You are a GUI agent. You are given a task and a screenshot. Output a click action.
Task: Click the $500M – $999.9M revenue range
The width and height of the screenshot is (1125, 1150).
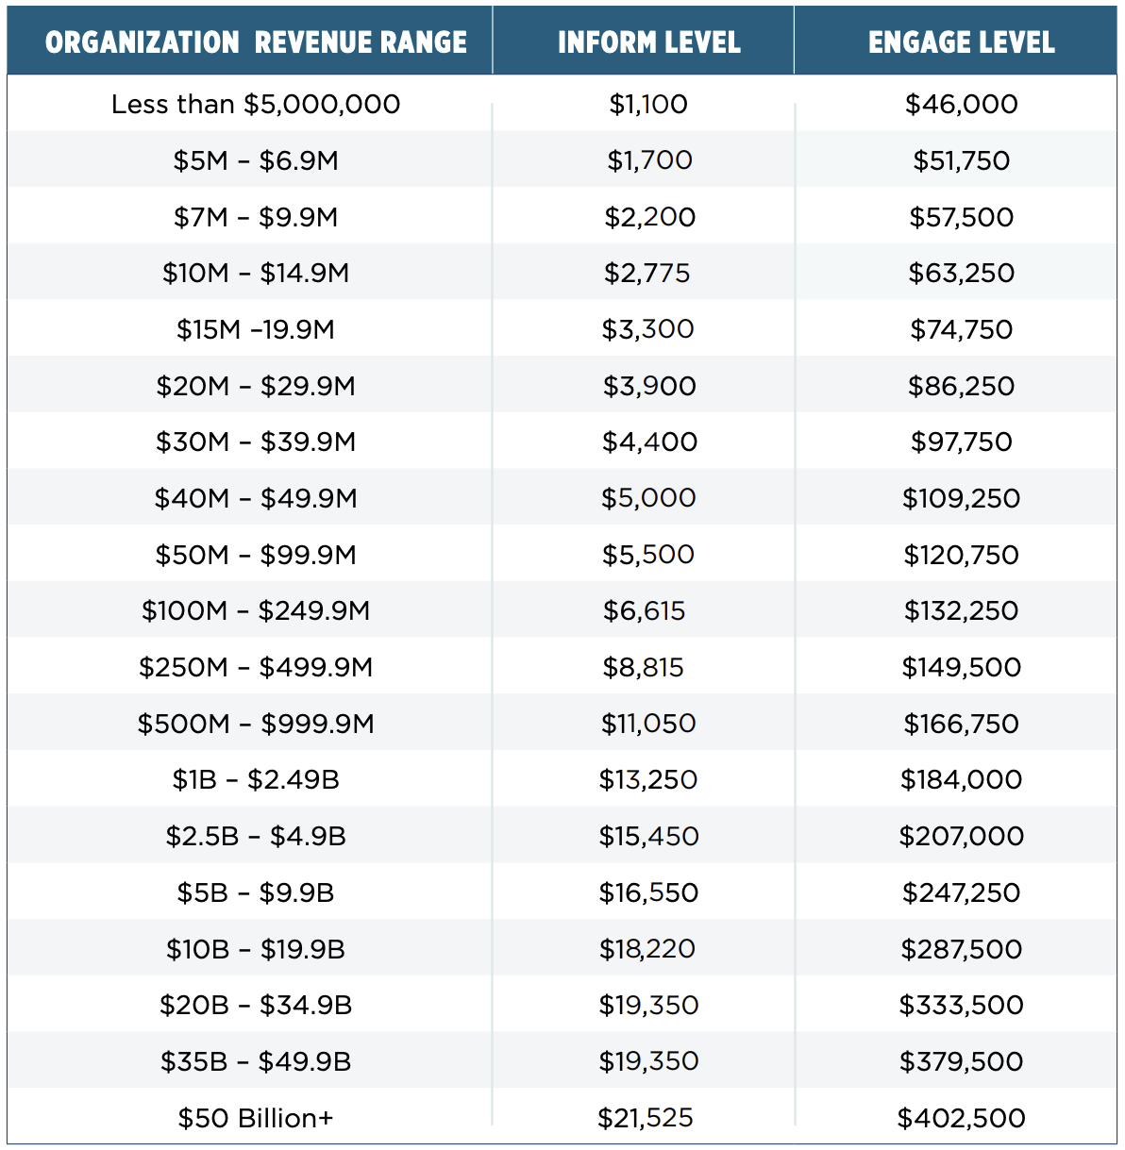(256, 724)
